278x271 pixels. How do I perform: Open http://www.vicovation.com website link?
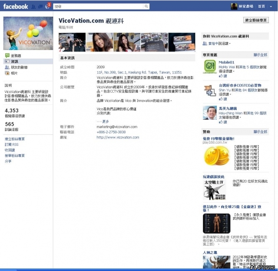118,137
